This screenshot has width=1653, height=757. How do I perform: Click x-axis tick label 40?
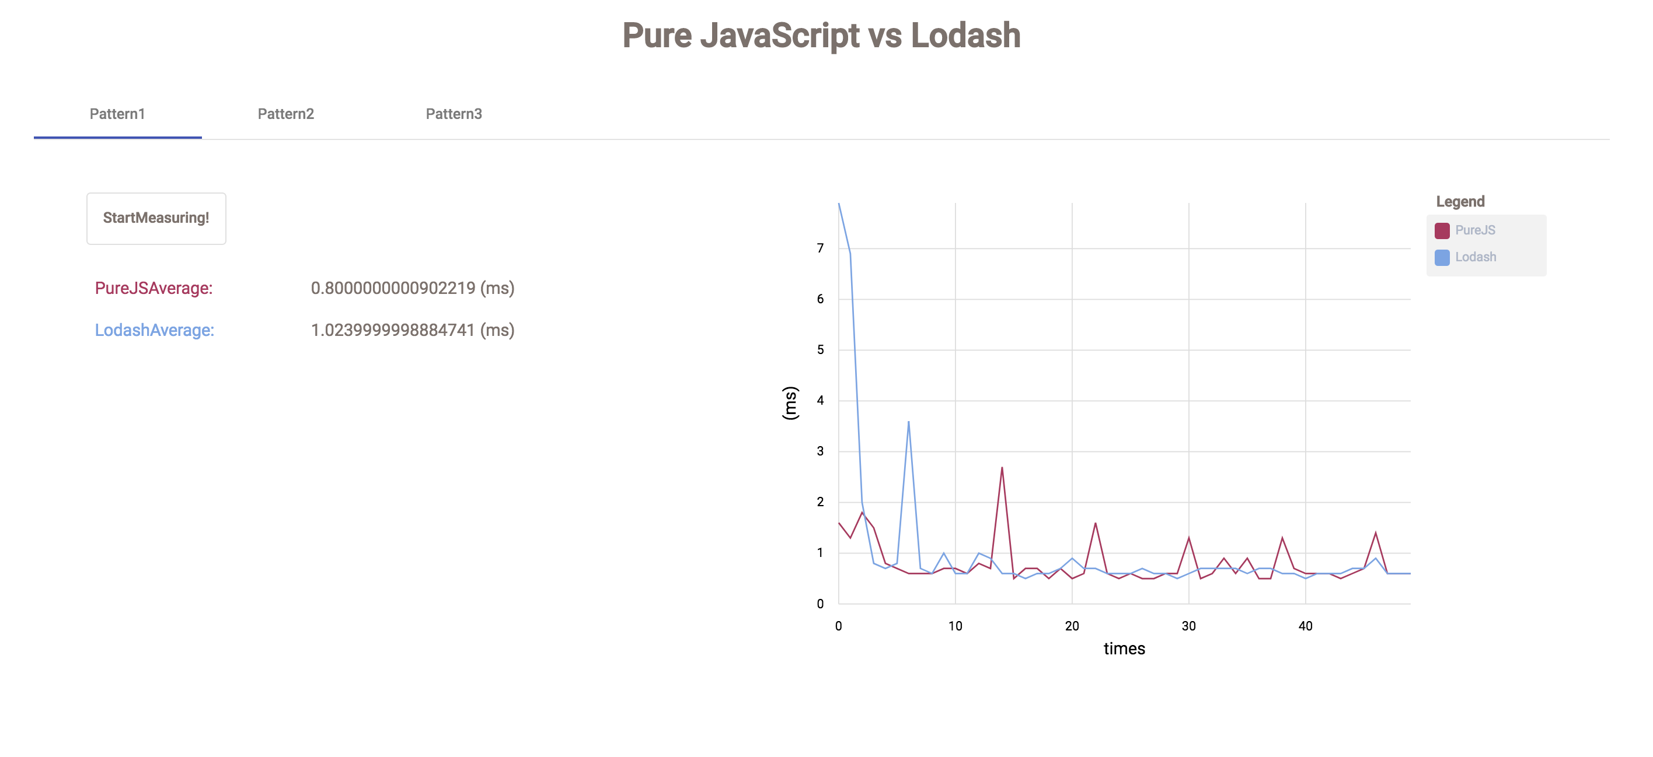[x=1305, y=626]
